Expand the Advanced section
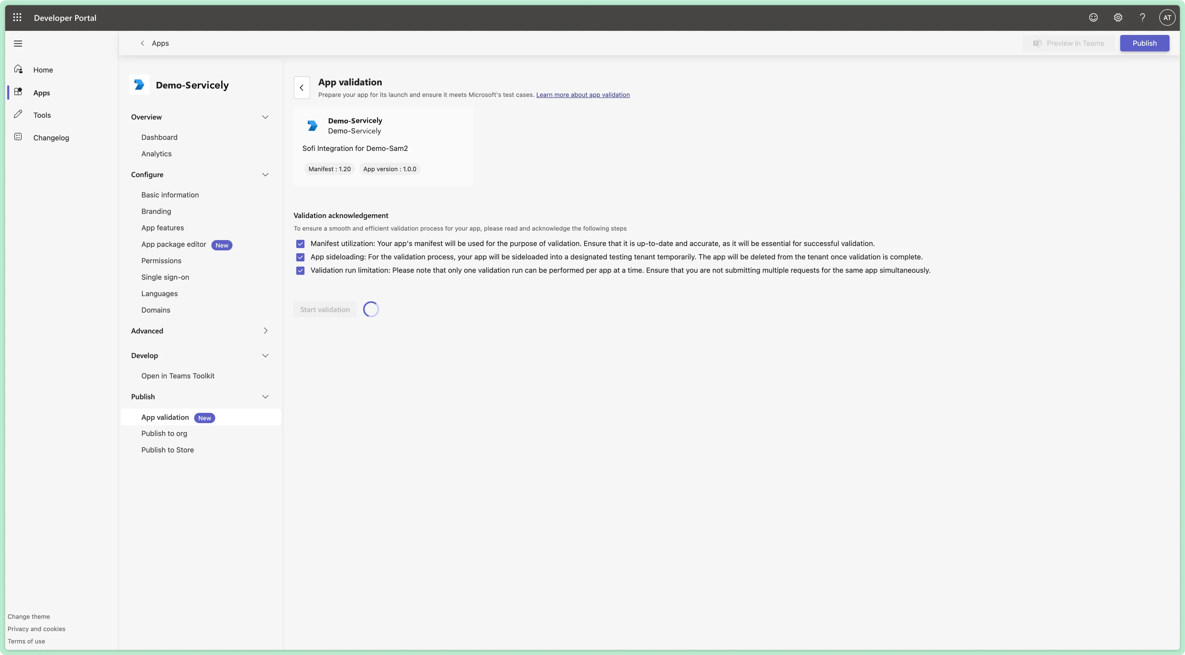This screenshot has height=655, width=1185. [265, 331]
